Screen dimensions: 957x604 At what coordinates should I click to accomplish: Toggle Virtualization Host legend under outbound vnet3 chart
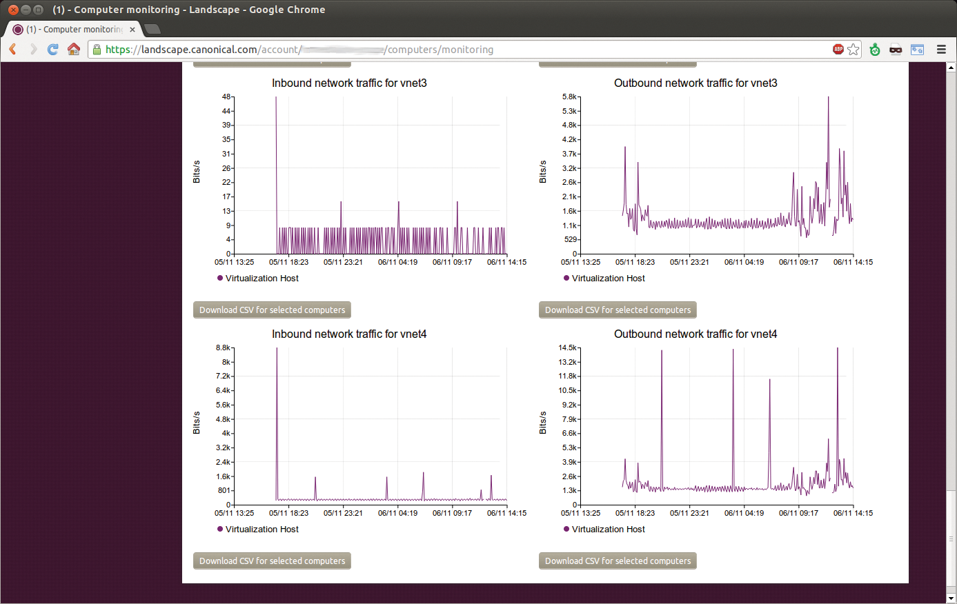pyautogui.click(x=603, y=278)
